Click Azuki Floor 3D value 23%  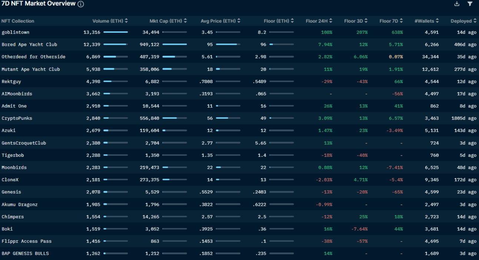[363, 130]
